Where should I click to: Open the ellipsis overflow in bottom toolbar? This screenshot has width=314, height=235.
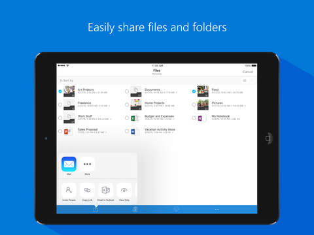click(217, 210)
